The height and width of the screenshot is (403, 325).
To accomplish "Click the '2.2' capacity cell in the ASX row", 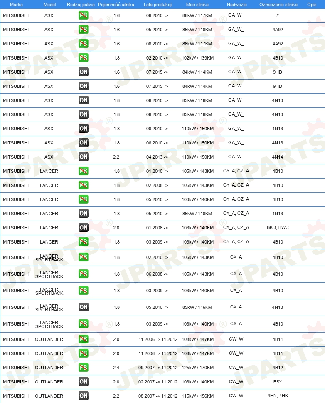I will [x=116, y=157].
